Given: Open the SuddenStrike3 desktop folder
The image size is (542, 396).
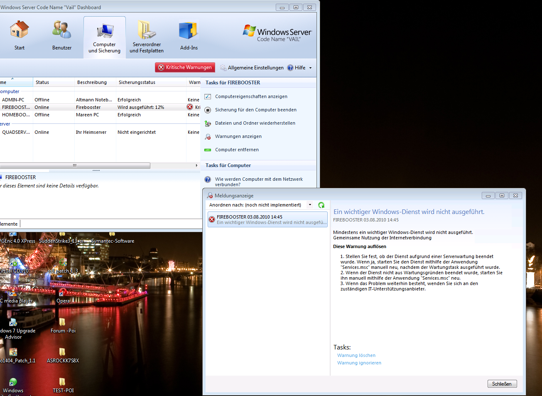Looking at the screenshot, I should [x=63, y=238].
